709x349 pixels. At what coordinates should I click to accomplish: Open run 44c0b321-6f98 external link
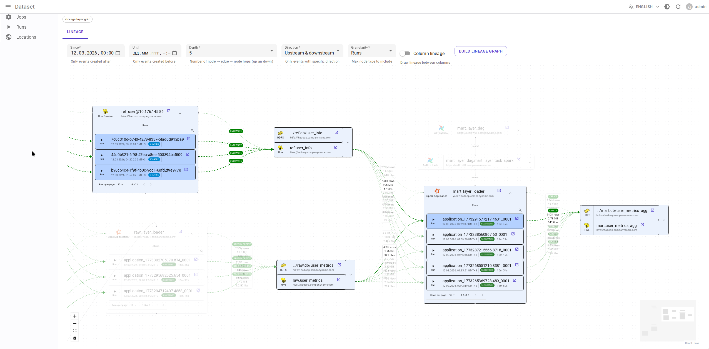click(x=188, y=154)
